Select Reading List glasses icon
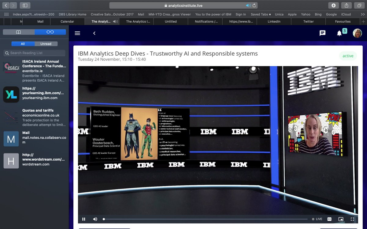The width and height of the screenshot is (367, 229). click(x=50, y=32)
